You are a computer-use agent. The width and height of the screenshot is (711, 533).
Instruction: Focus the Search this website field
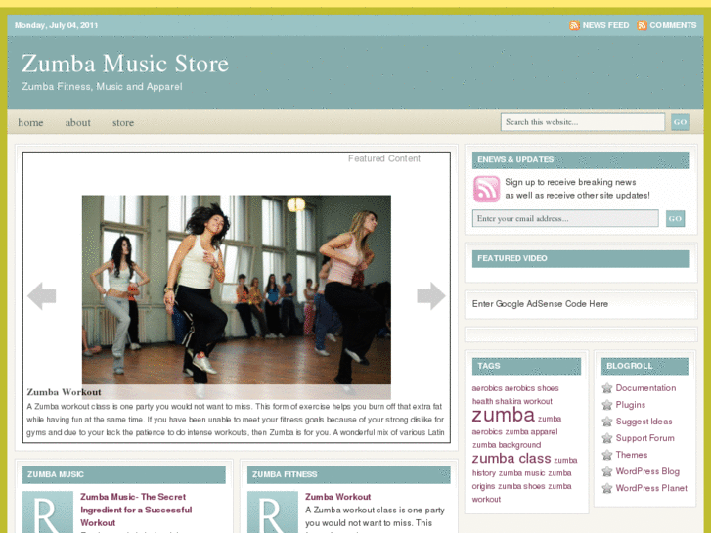pos(583,122)
